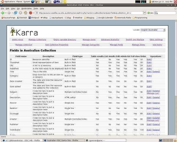Click the gray Stop loading icon
Screen dimensions: 177x142
point(20,13)
